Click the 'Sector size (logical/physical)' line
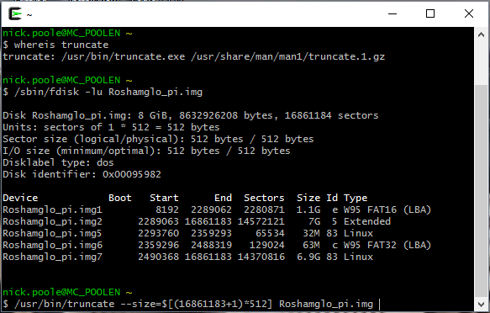Screen dimensions: 490x313 158,139
